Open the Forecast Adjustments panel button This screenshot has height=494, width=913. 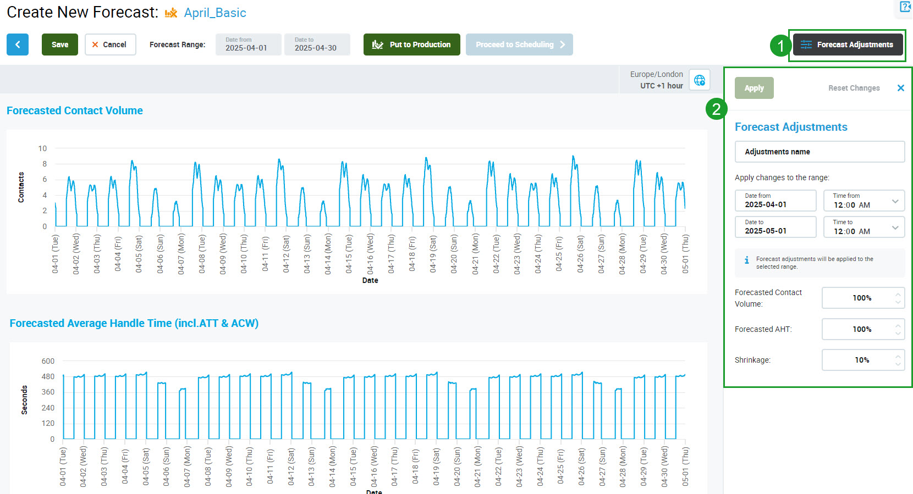click(848, 45)
